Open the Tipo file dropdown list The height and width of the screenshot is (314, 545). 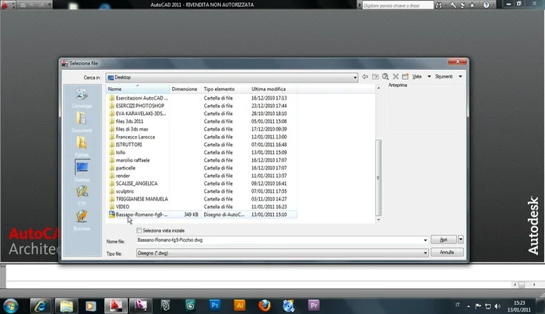(425, 253)
